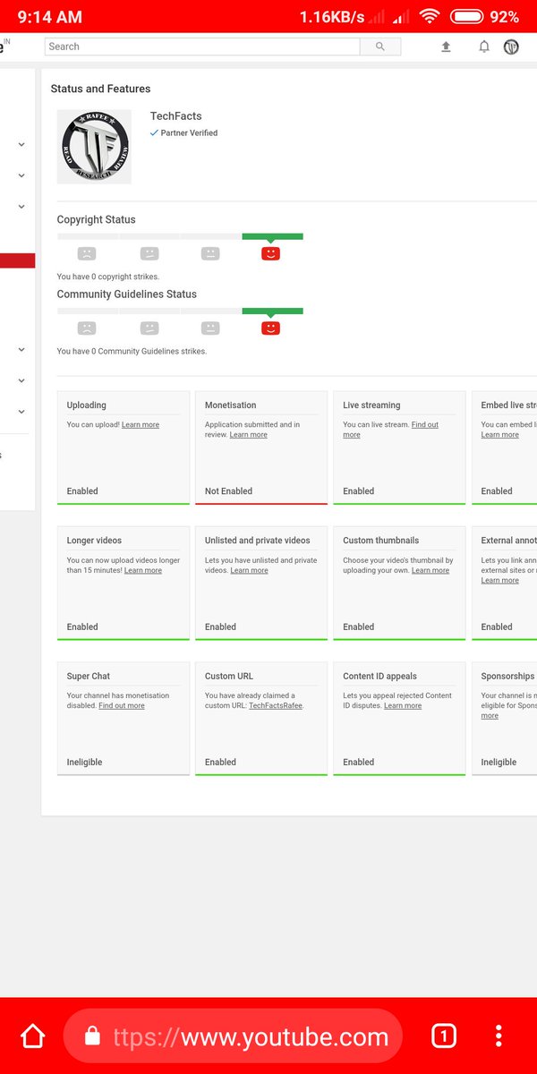This screenshot has height=1074, width=537.
Task: Click the Enabled status in Custom URL card
Action: 220,763
